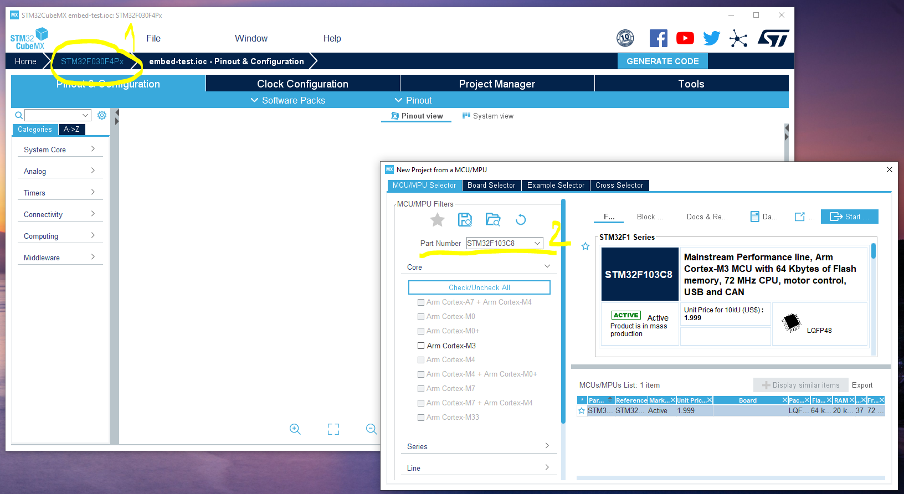This screenshot has height=494, width=904.
Task: Open the YouTube icon in the toolbar
Action: click(685, 38)
